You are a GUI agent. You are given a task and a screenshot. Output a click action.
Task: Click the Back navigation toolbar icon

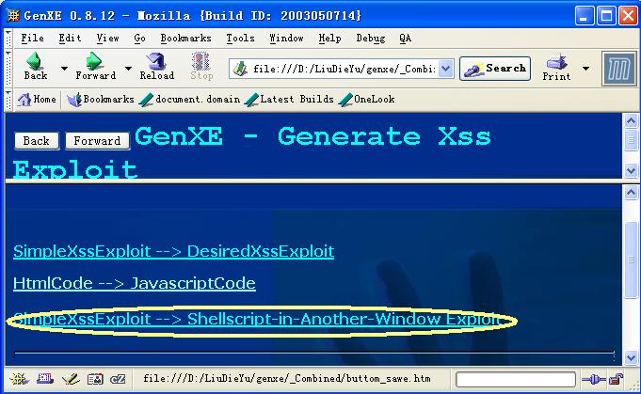pos(35,68)
